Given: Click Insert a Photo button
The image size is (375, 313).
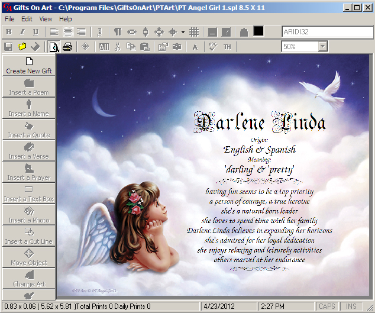Looking at the screenshot, I should (x=29, y=215).
